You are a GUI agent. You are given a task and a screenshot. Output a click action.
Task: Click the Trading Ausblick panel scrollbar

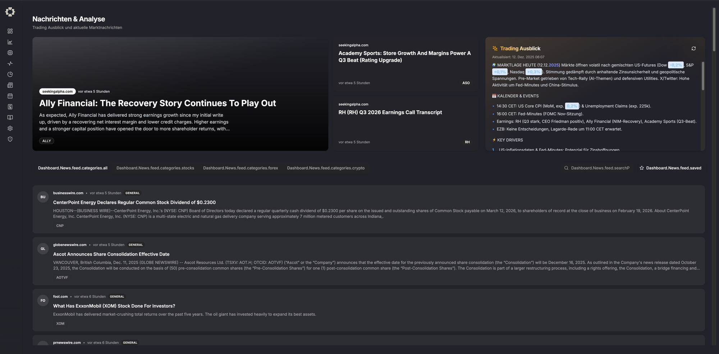pos(703,76)
